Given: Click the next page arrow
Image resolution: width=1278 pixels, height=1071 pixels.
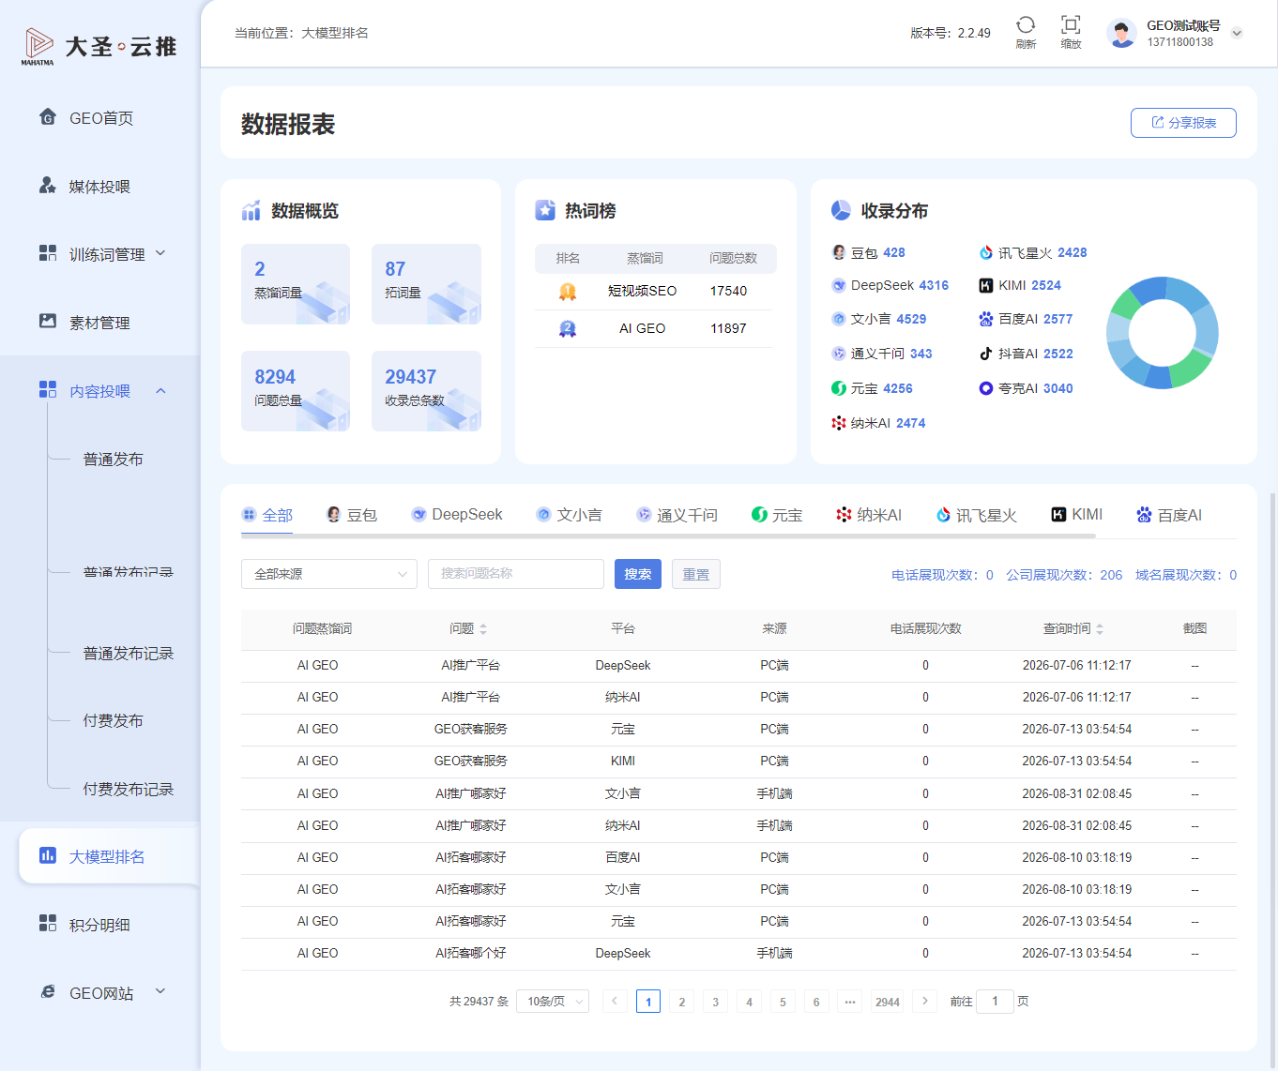Looking at the screenshot, I should click(925, 1002).
